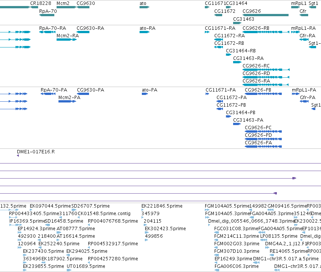Select the Mcm2 gene label

pyautogui.click(x=63, y=3)
